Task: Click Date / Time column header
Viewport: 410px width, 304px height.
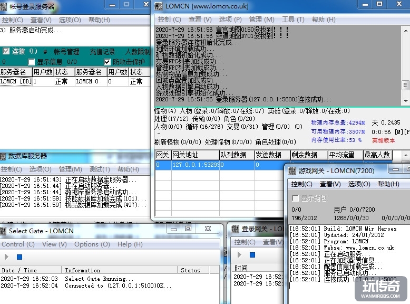Action: coord(31,270)
